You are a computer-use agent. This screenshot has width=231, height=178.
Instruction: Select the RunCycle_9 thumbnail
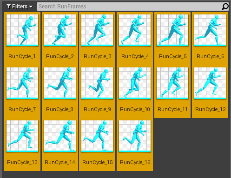coord(97,83)
